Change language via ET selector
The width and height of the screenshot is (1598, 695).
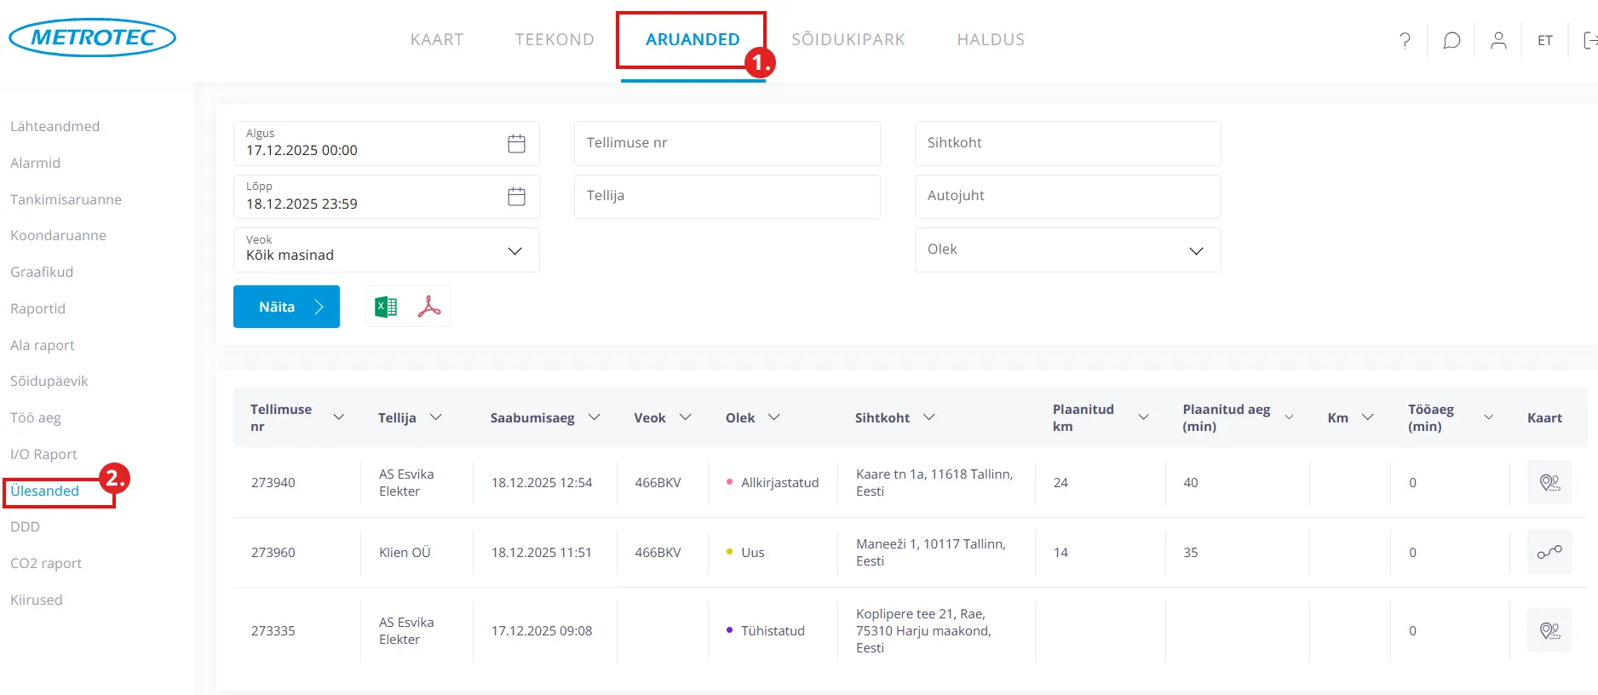click(x=1544, y=40)
